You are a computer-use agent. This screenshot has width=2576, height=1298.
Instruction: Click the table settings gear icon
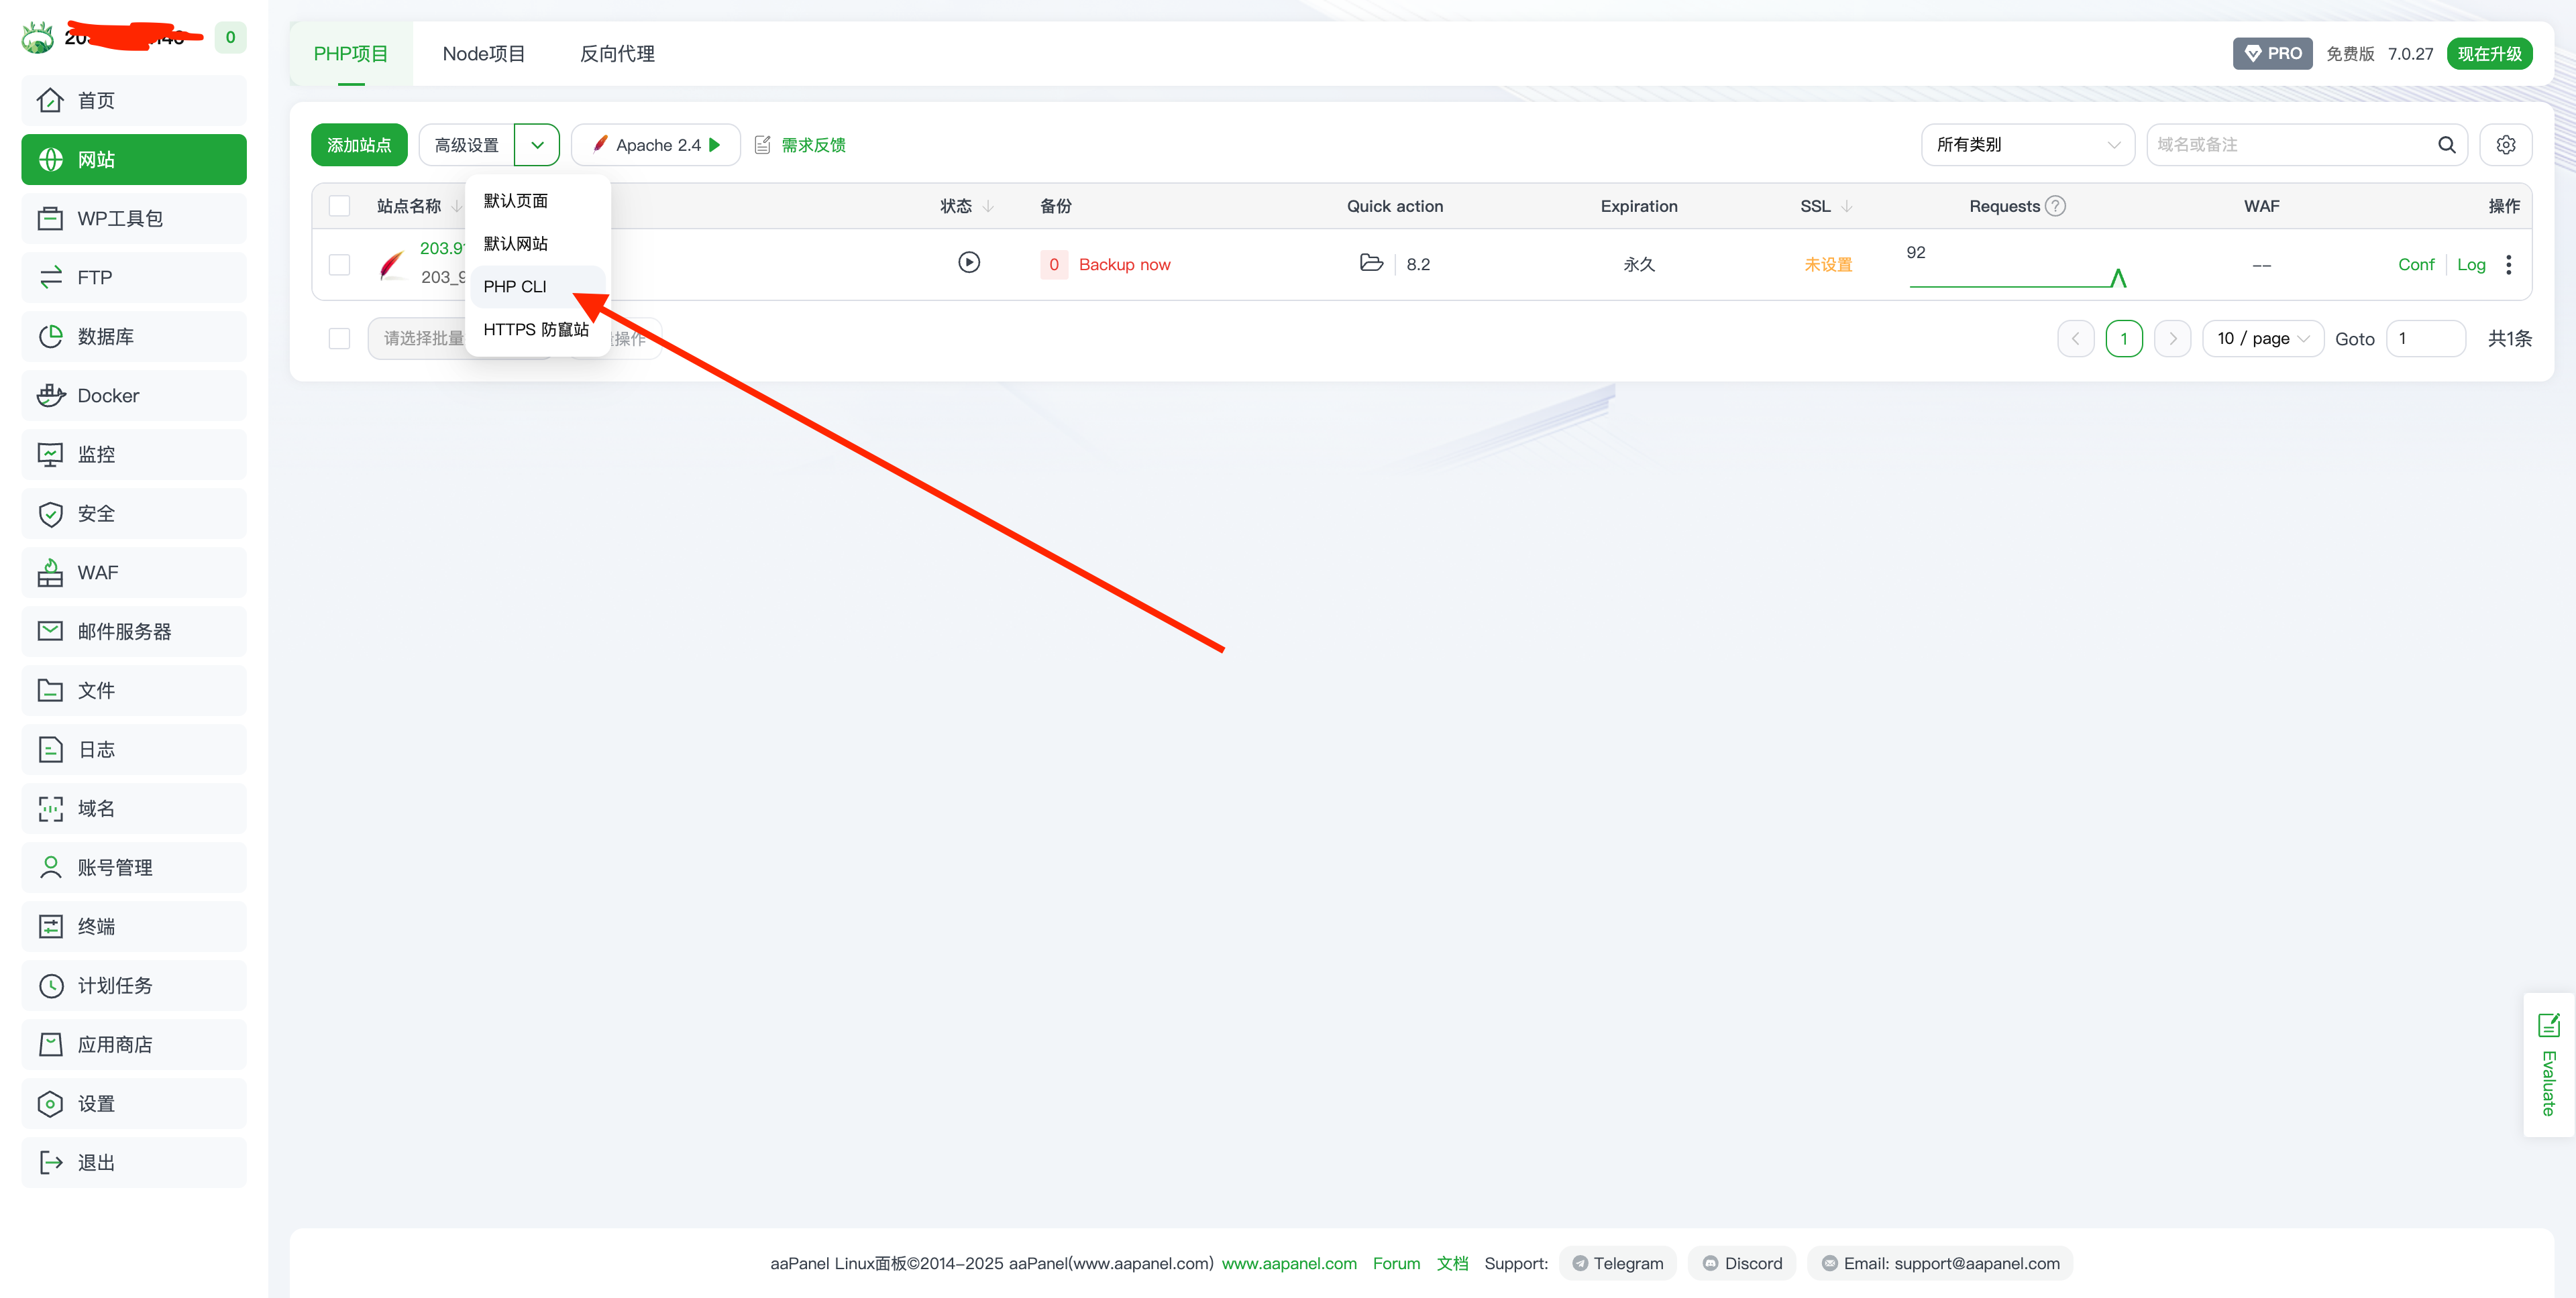coord(2505,145)
